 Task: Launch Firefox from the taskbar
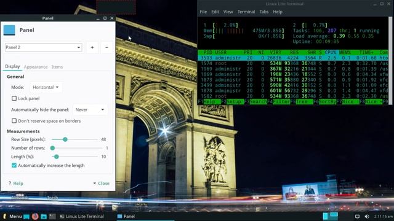tap(35, 216)
